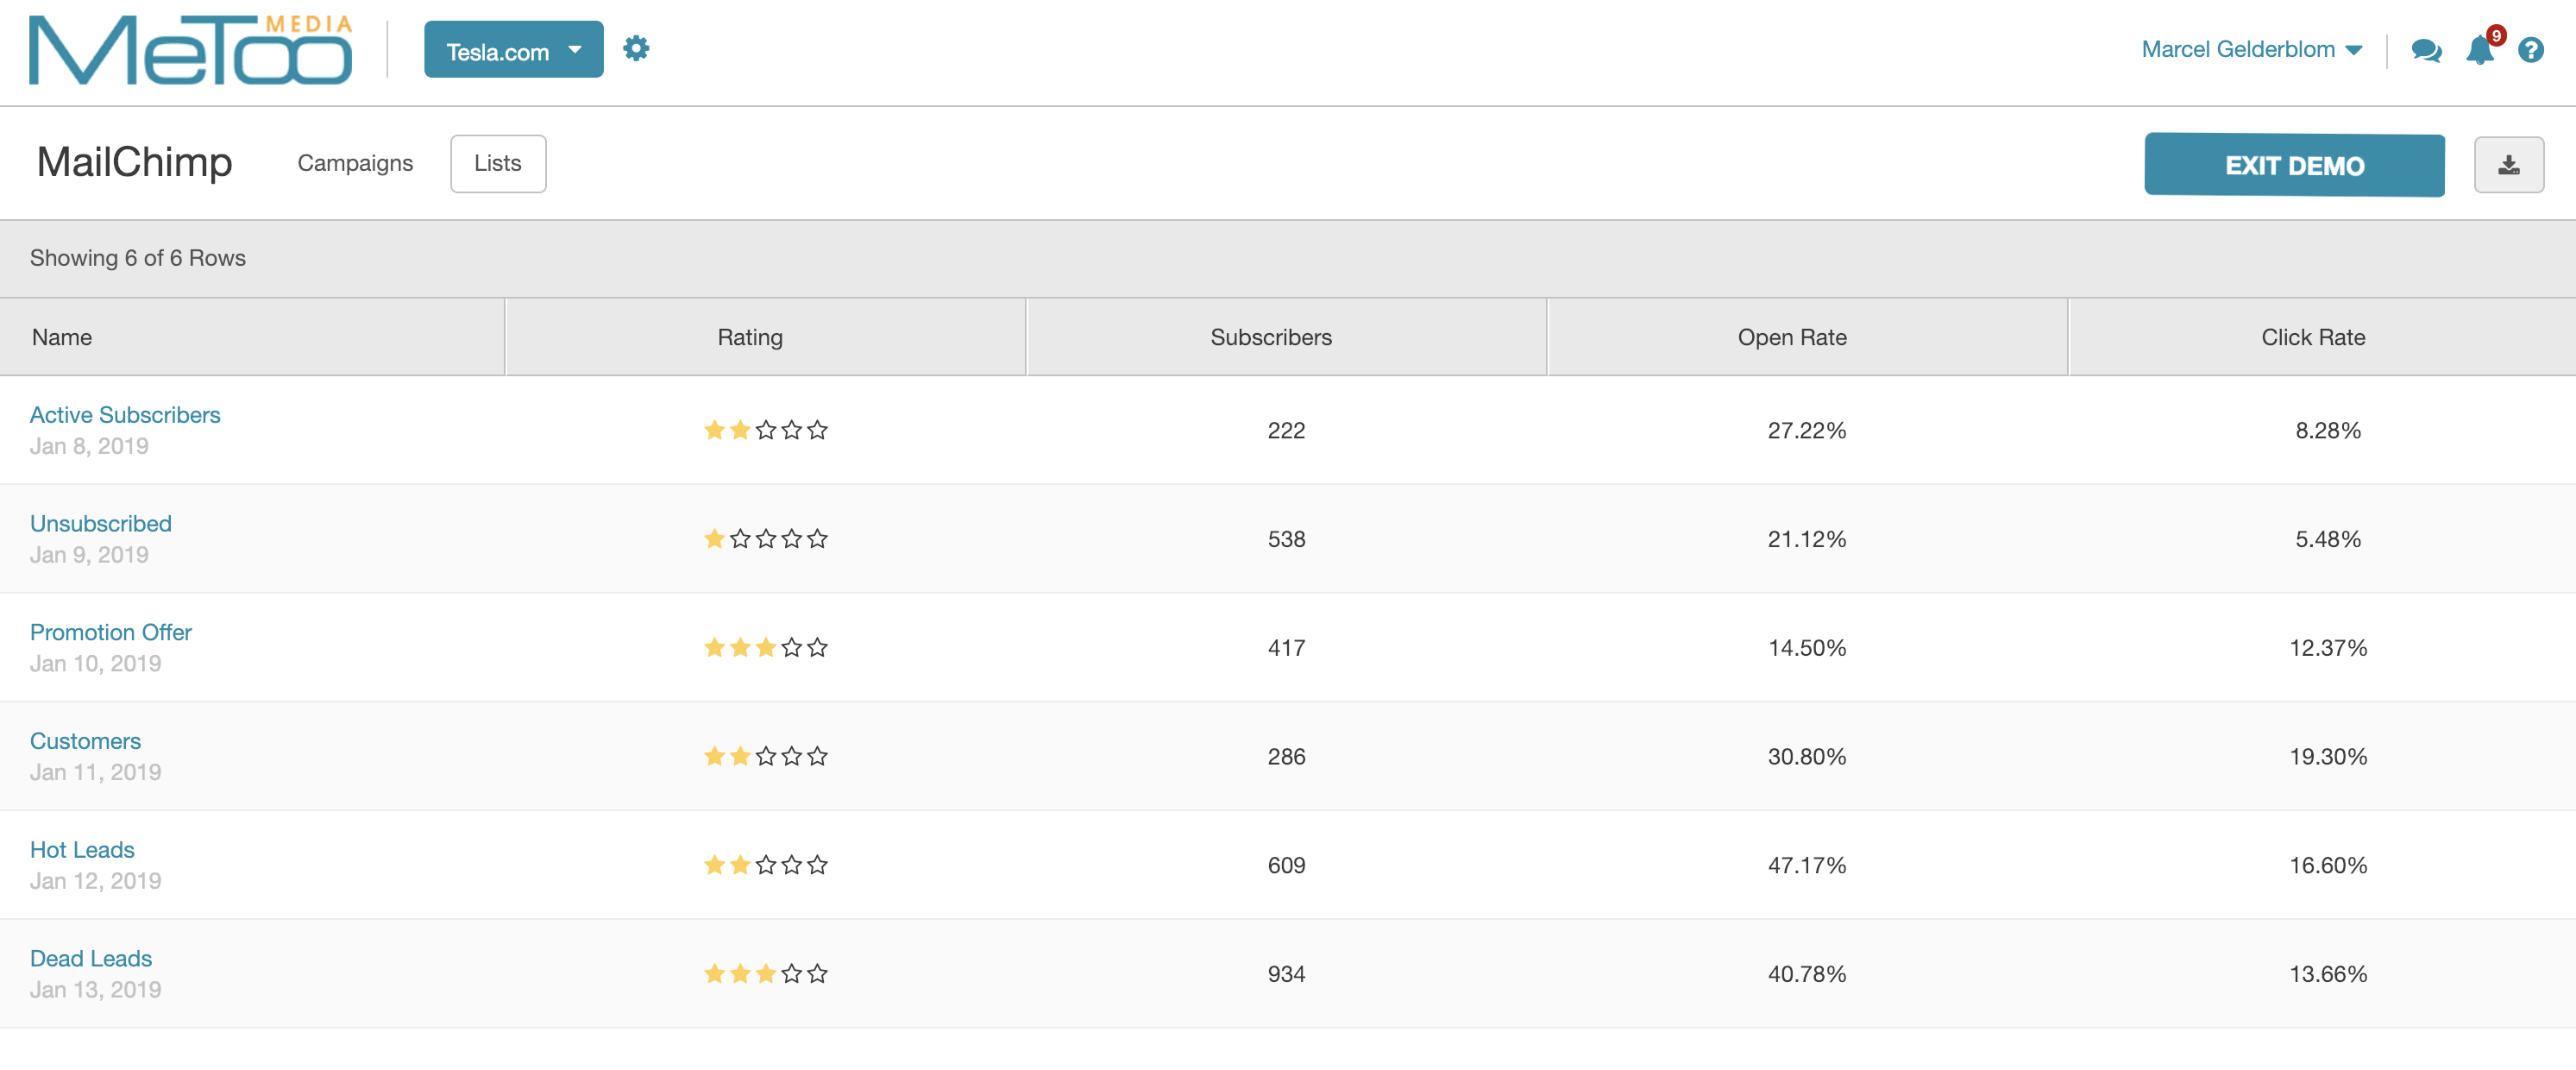This screenshot has width=2576, height=1070.
Task: Click star rating for Active Subscribers
Action: 765,430
